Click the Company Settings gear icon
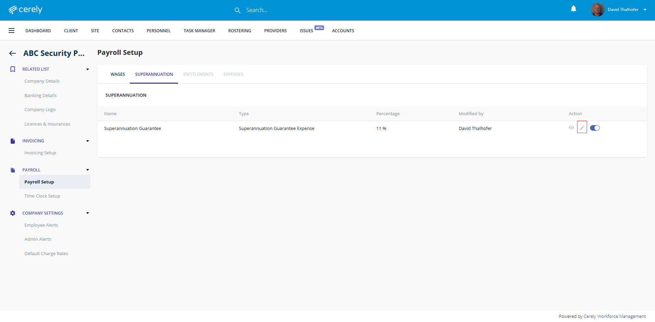 click(13, 213)
